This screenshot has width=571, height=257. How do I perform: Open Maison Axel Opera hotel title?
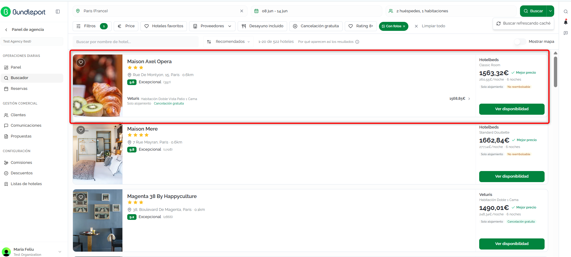point(149,61)
